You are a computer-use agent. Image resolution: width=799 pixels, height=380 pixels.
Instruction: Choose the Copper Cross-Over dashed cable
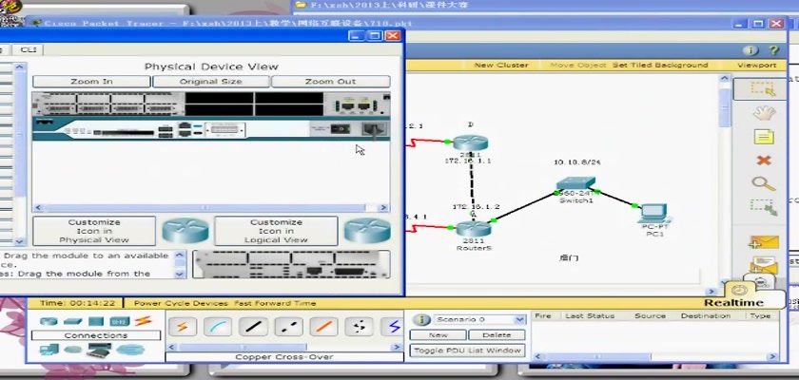pos(288,327)
